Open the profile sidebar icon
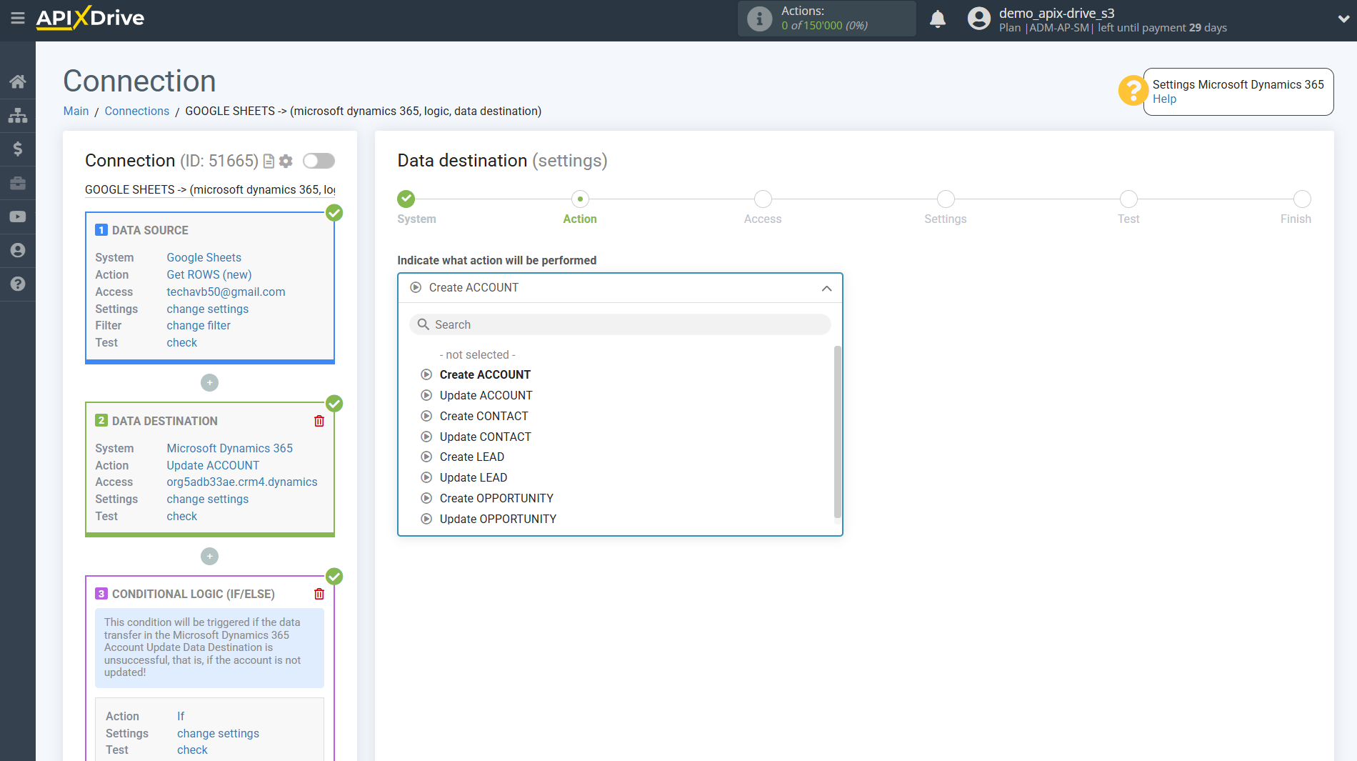This screenshot has width=1357, height=761. [18, 250]
